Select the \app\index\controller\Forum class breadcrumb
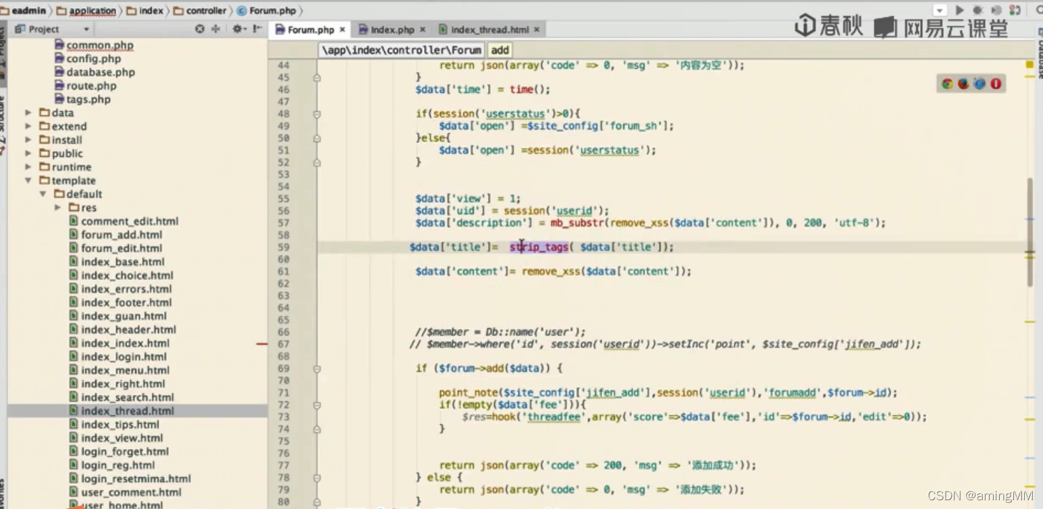Image resolution: width=1043 pixels, height=509 pixels. point(402,50)
